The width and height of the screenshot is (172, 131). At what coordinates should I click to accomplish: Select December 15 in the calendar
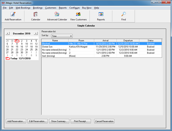click(17, 47)
